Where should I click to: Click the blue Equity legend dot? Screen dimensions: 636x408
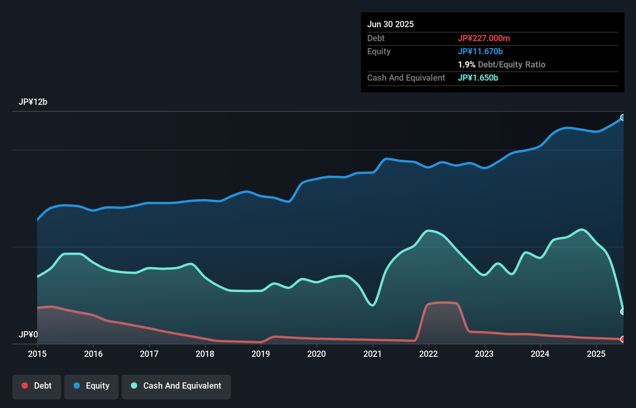[x=77, y=386]
